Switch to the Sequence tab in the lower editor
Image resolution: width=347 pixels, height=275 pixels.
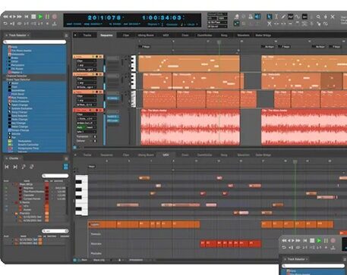(106, 155)
